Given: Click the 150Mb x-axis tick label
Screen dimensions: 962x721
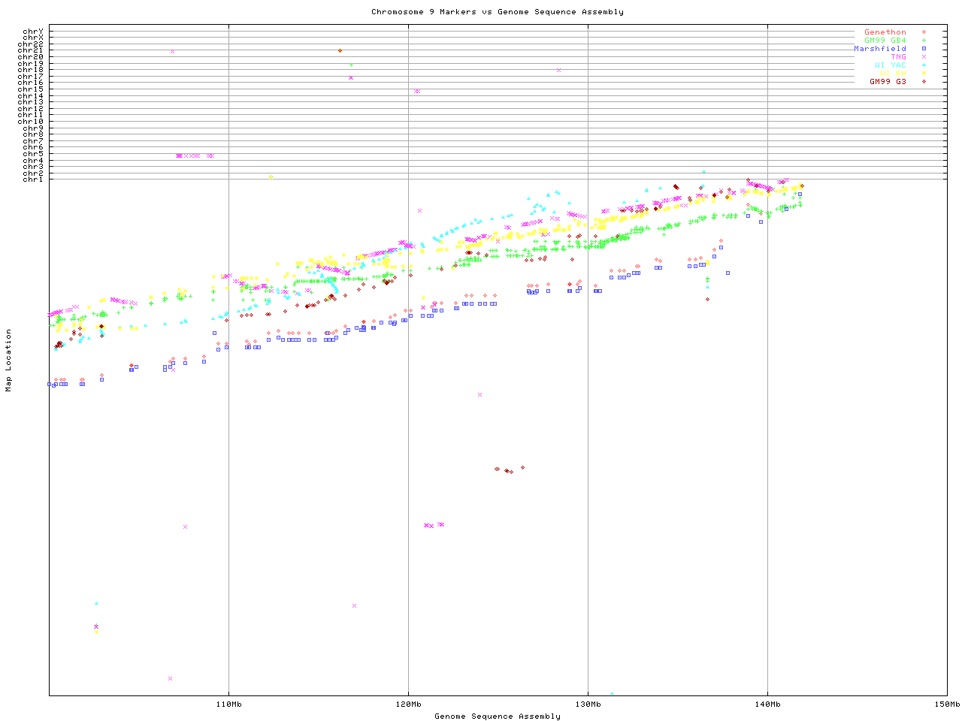Looking at the screenshot, I should 946,704.
